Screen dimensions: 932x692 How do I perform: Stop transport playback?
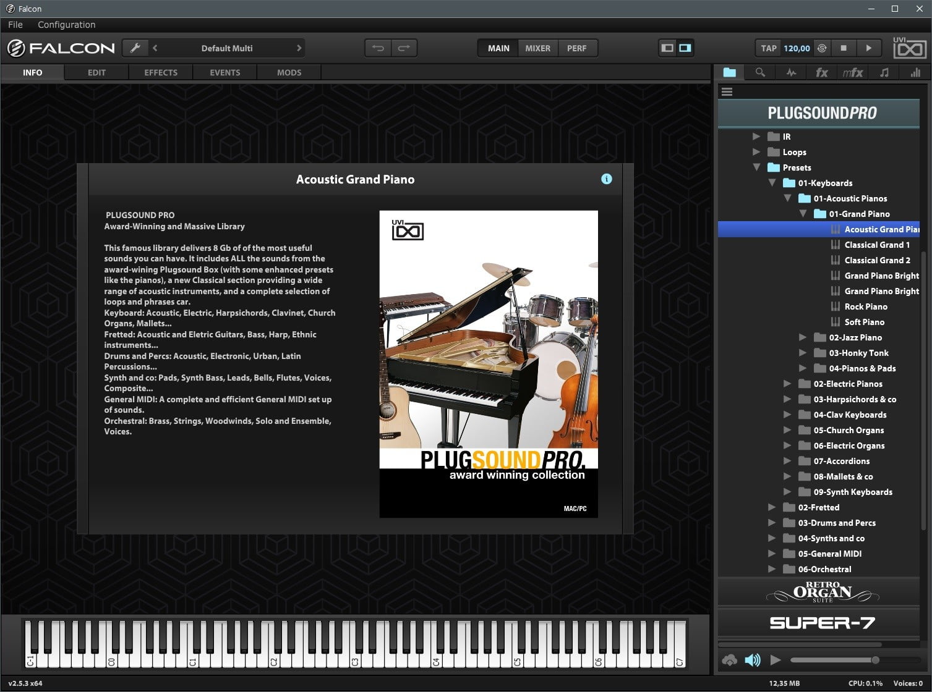pos(844,48)
